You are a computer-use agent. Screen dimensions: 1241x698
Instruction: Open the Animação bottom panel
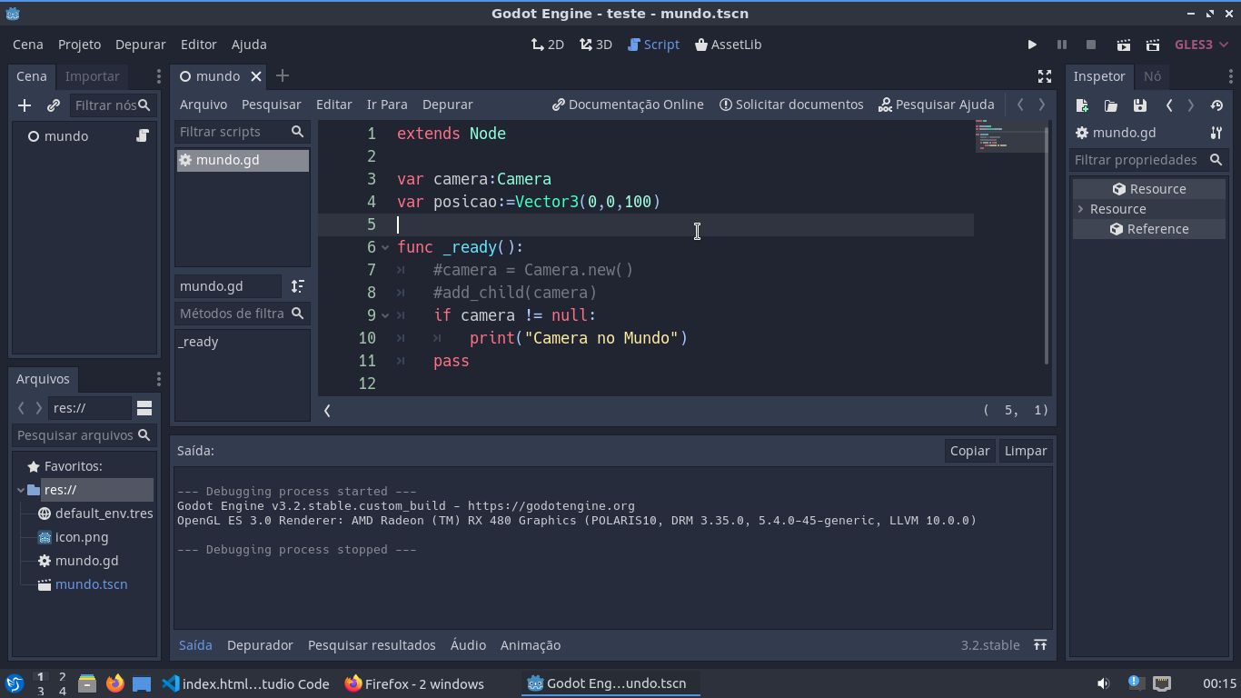tap(531, 645)
